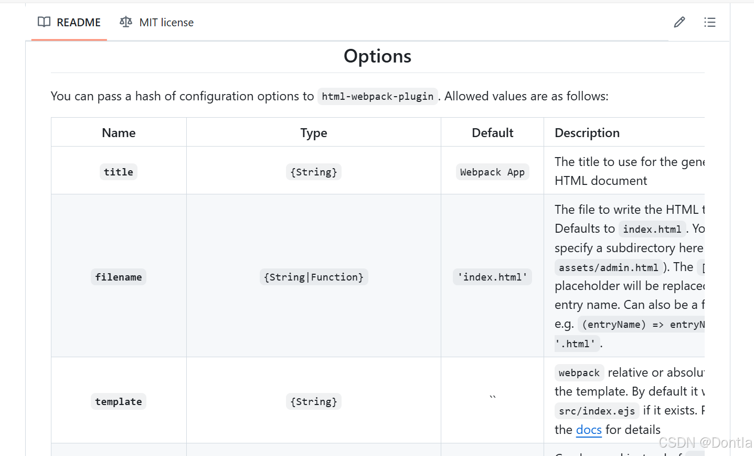This screenshot has height=456, width=754.
Task: Open the README outline list icon
Action: [709, 22]
